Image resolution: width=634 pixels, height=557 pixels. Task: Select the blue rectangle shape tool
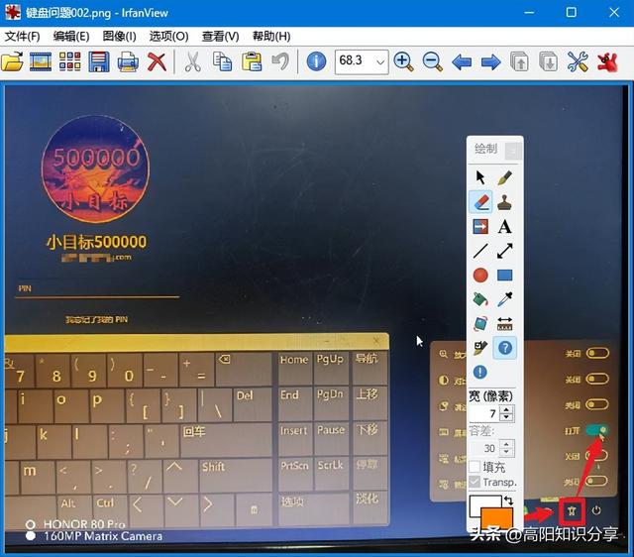pyautogui.click(x=504, y=276)
